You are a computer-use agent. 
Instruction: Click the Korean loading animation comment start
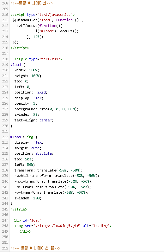click(x=32, y=3)
